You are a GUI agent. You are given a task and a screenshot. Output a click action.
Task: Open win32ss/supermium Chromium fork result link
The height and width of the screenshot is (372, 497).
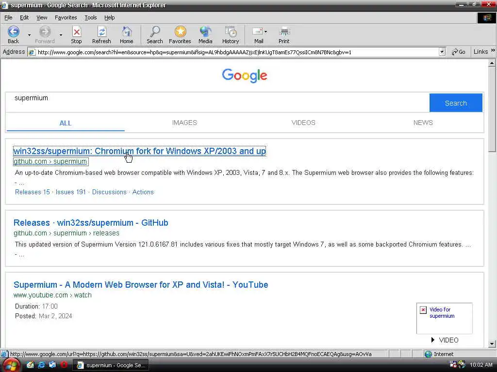coord(139,151)
